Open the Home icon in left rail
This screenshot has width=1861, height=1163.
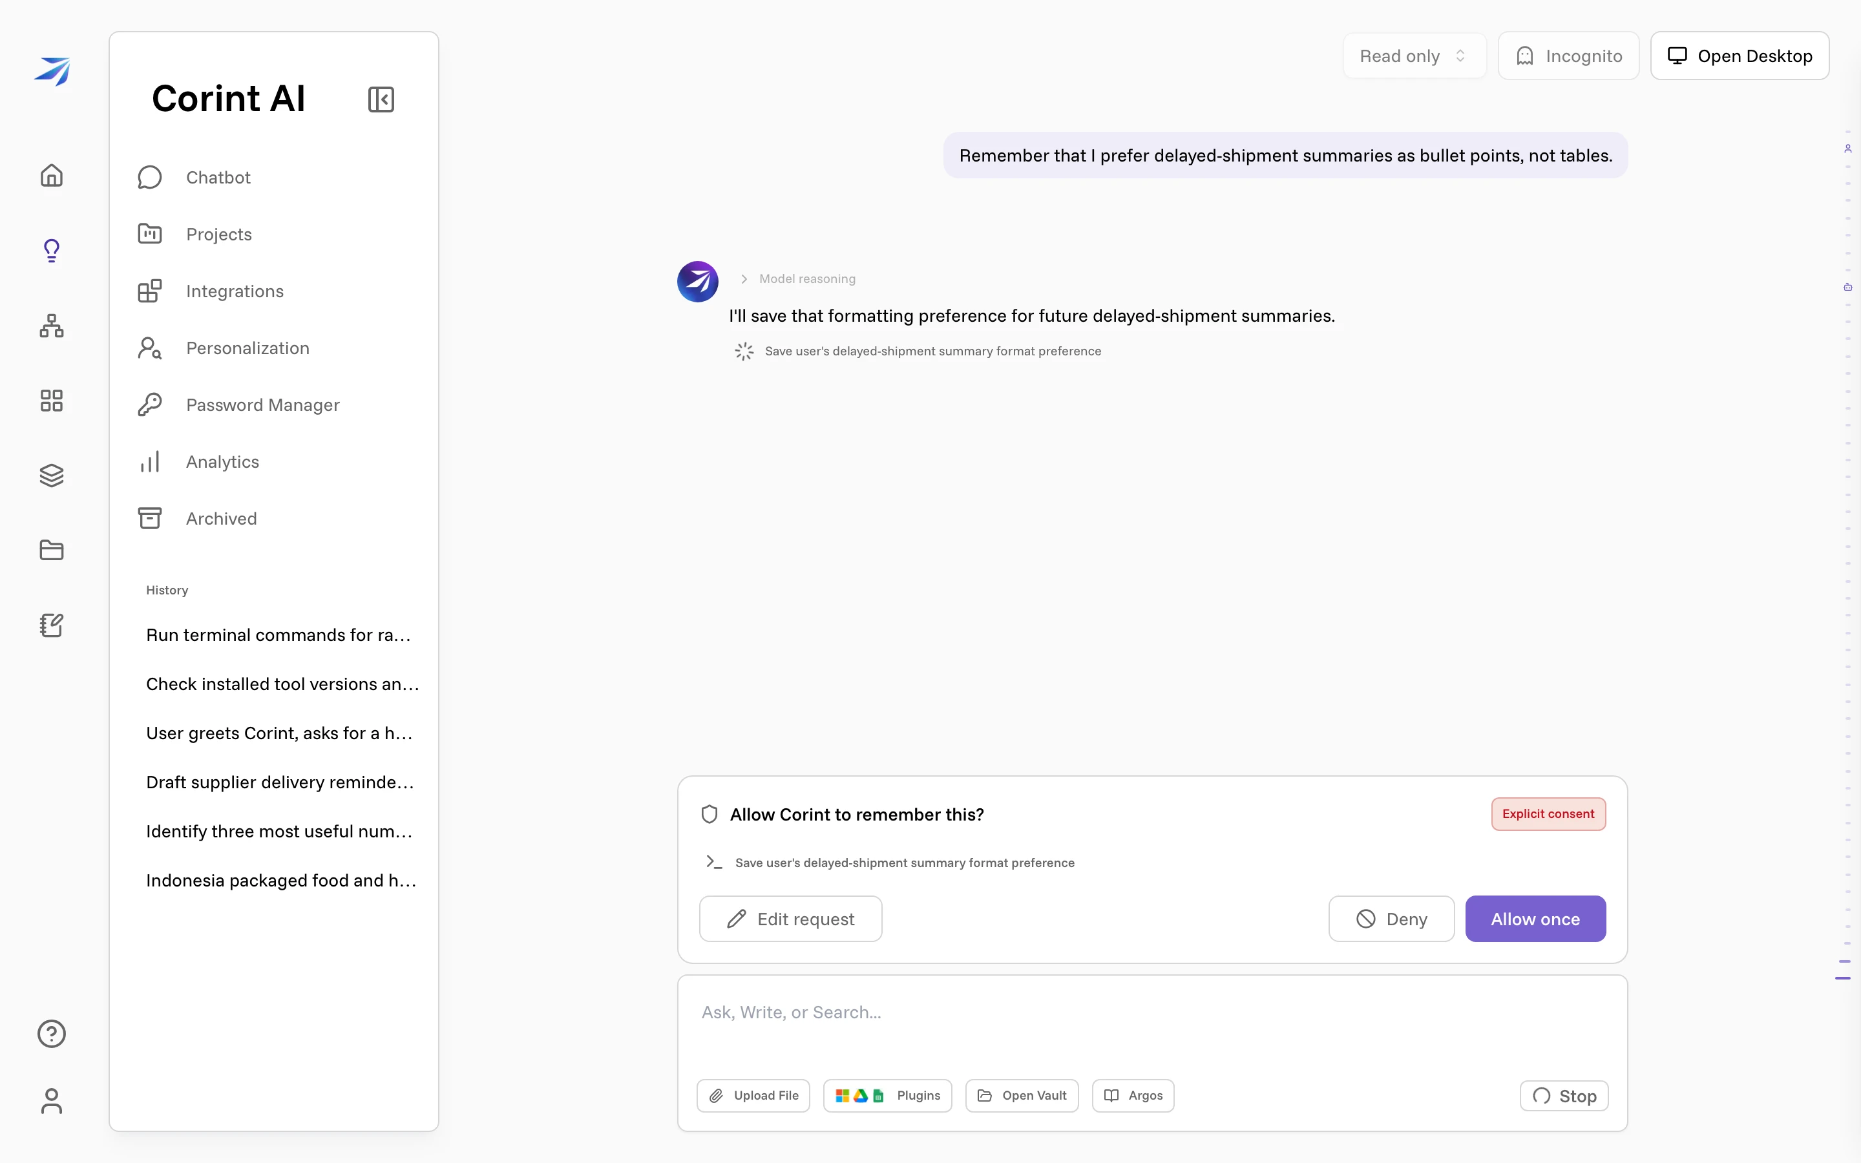(x=52, y=175)
